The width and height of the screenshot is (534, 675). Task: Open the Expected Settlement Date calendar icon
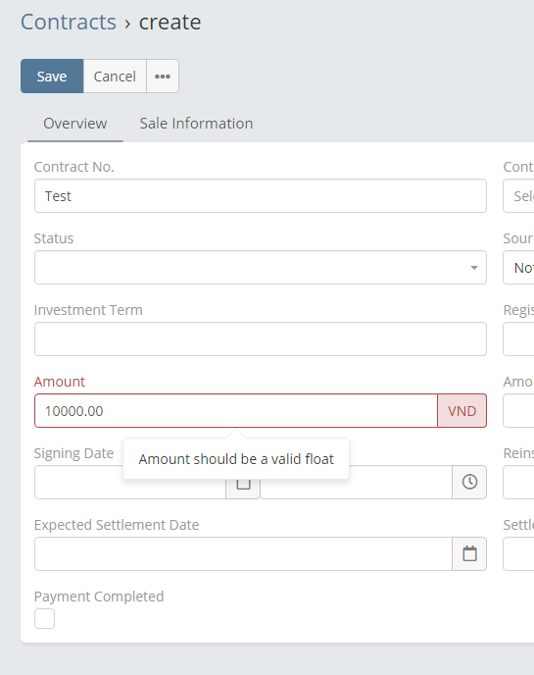[469, 553]
